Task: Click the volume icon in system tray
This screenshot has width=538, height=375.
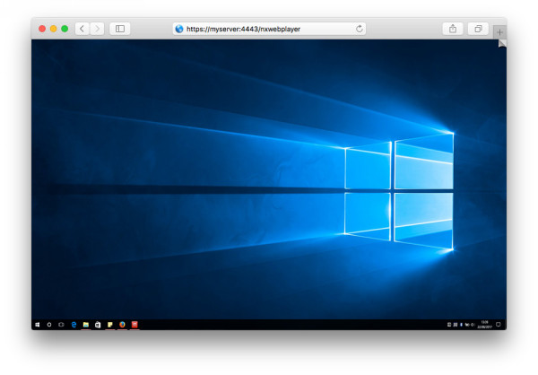Action: pos(473,325)
